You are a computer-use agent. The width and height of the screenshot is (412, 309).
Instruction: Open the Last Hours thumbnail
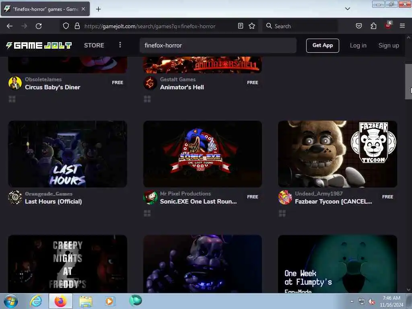pos(68,154)
